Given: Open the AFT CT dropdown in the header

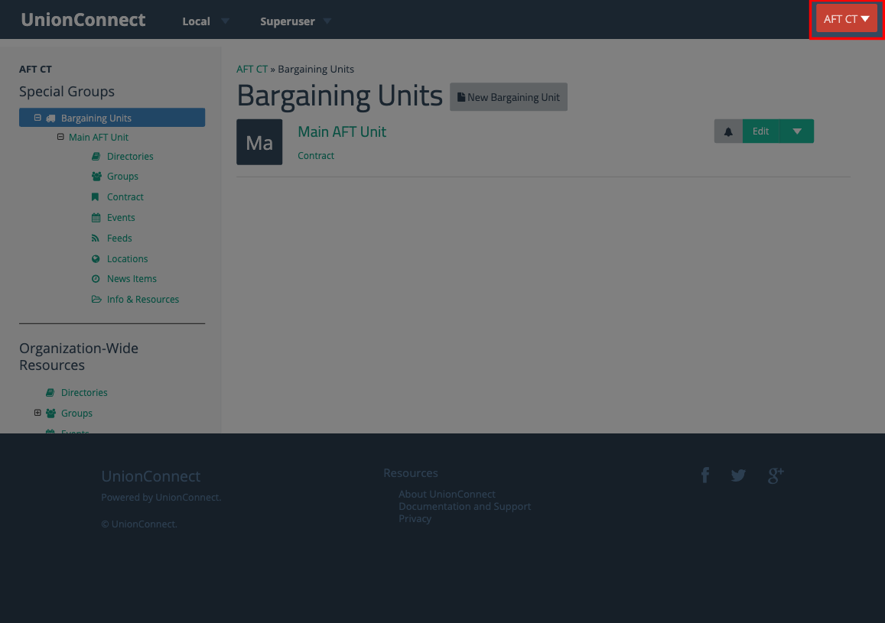Looking at the screenshot, I should coord(845,18).
